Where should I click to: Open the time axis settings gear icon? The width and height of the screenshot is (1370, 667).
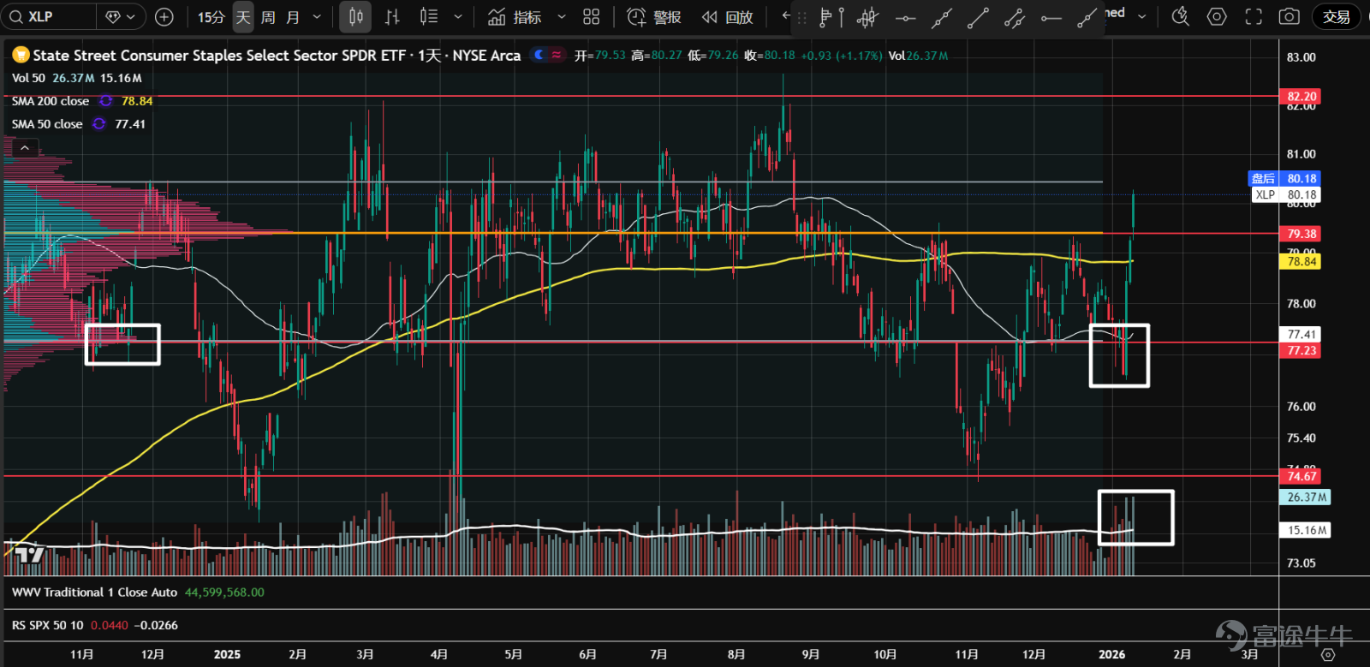coord(1328,654)
